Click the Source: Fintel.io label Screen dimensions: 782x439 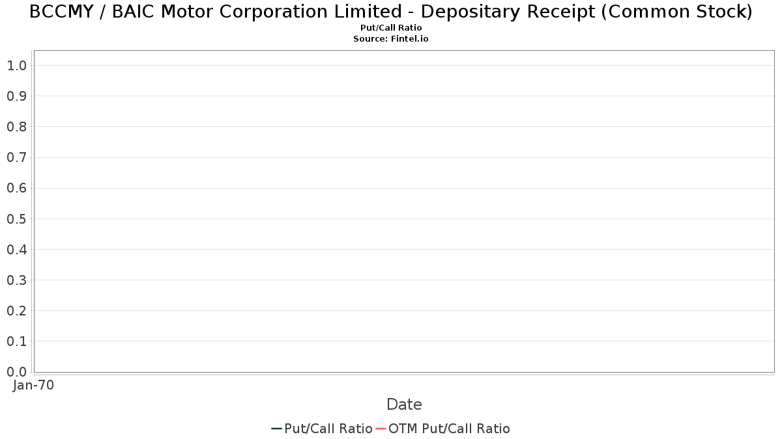(391, 39)
